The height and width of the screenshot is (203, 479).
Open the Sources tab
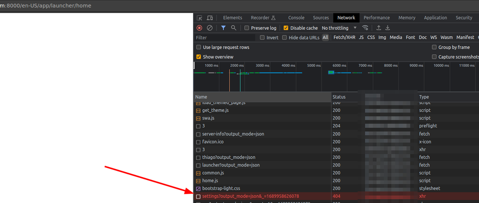point(321,18)
